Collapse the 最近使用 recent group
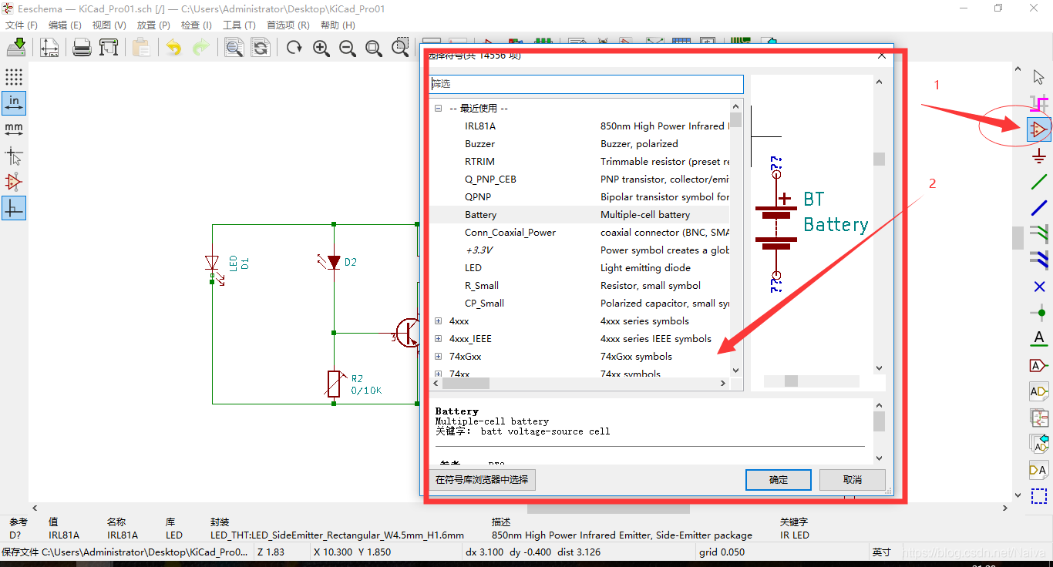The image size is (1053, 567). pos(439,109)
